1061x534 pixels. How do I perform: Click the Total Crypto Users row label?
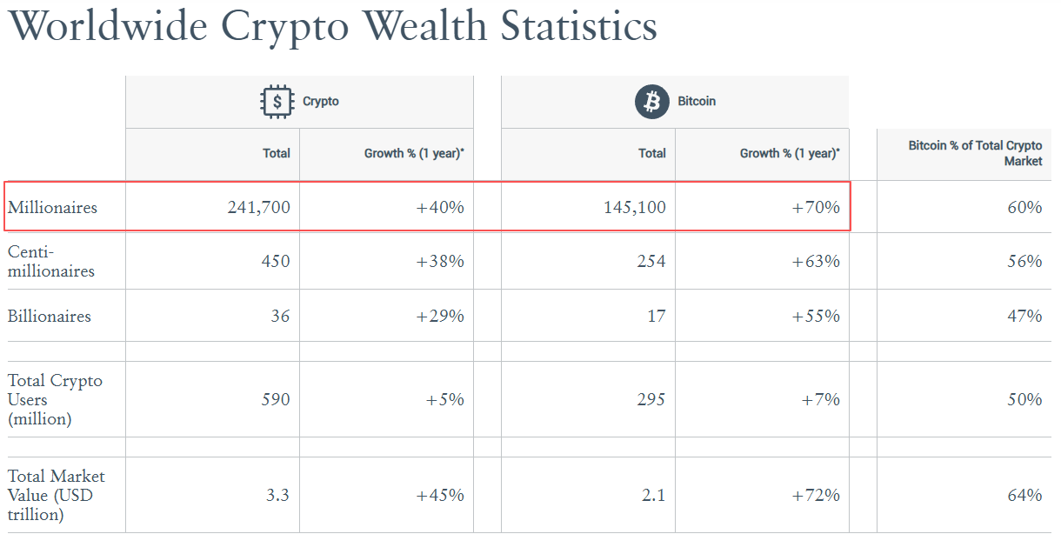coord(55,400)
